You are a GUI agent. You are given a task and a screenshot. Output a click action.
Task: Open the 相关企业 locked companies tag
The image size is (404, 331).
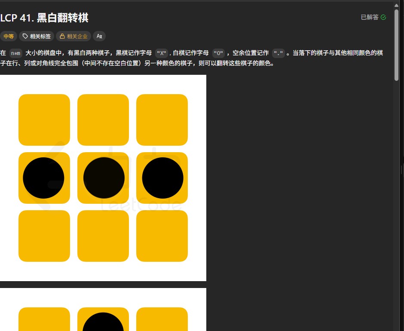click(x=73, y=37)
